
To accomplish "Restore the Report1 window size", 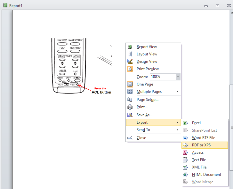I will (217, 6).
